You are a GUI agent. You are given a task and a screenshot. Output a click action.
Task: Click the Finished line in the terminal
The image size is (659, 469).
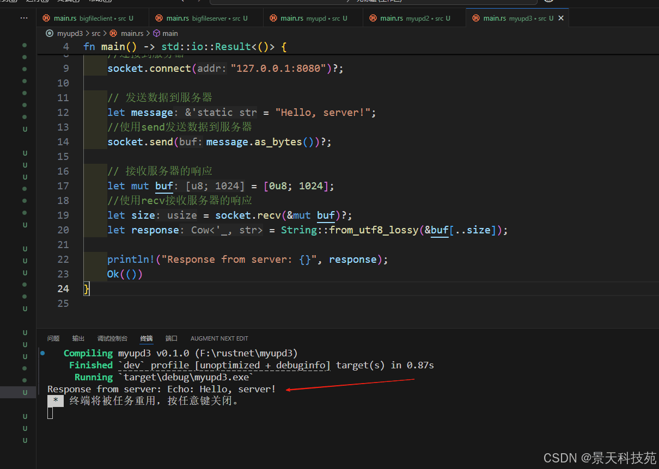252,365
